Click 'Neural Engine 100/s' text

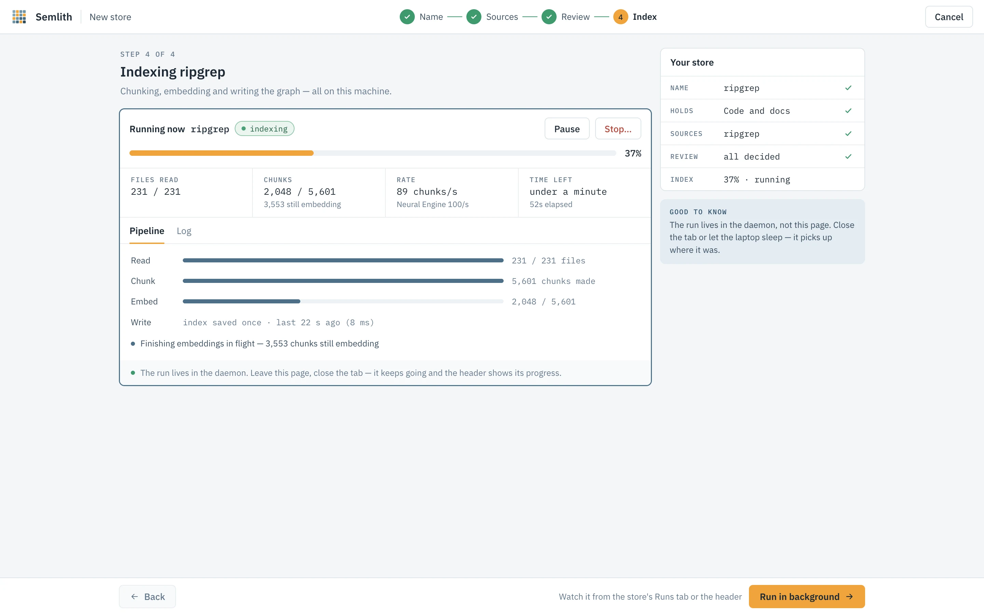click(432, 204)
